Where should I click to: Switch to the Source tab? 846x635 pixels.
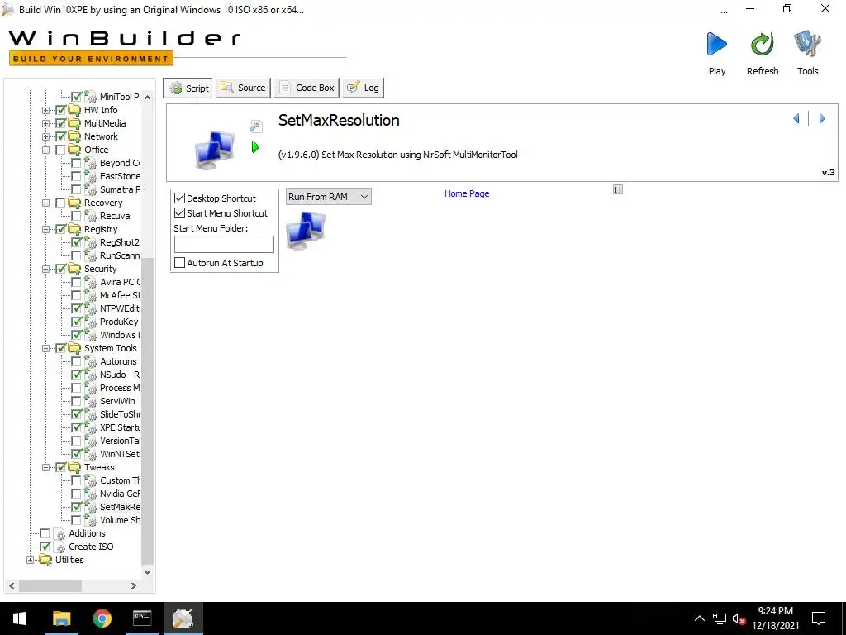(244, 88)
